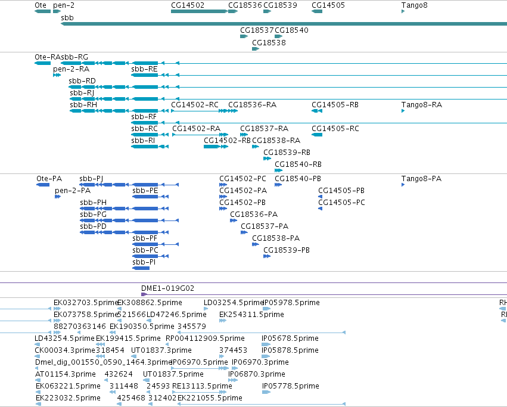Select the sbb-RG transcript label
The image size is (507, 407).
[x=74, y=57]
